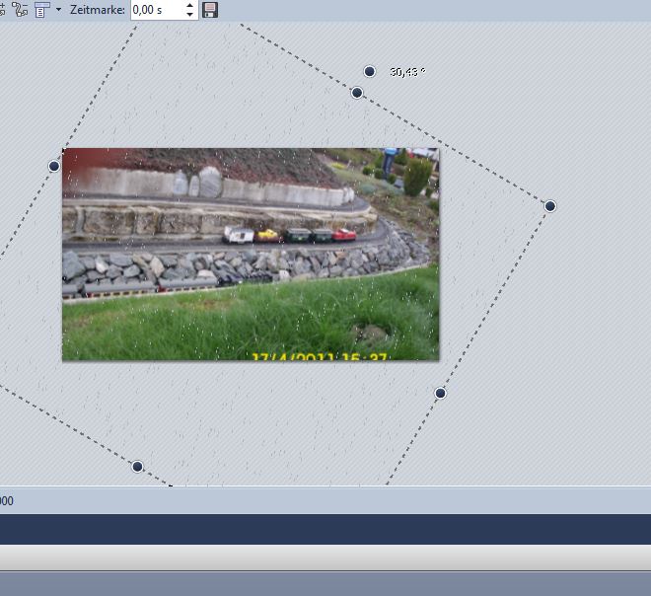Screen dimensions: 651x596
Task: Click the layout options icon before the arrow
Action: pyautogui.click(x=41, y=10)
